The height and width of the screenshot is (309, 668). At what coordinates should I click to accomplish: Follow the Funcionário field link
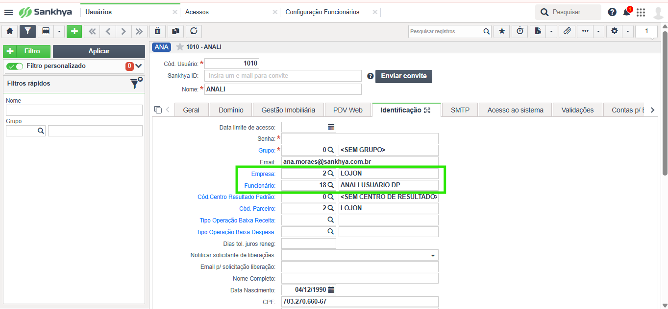260,185
